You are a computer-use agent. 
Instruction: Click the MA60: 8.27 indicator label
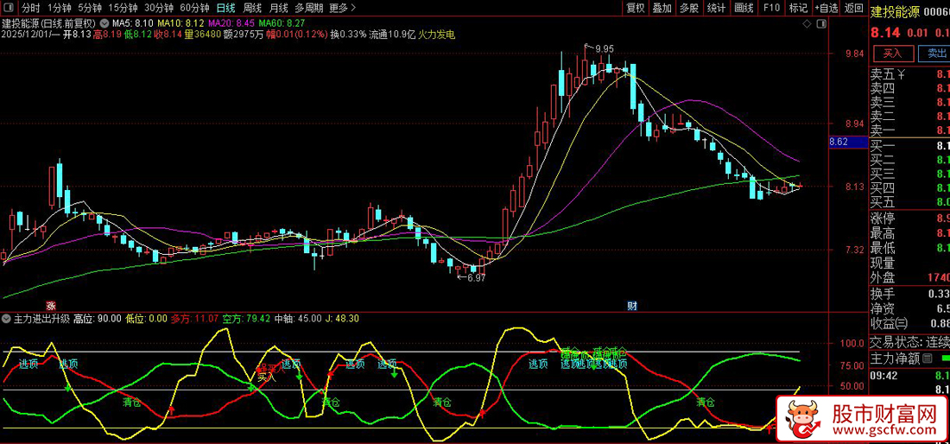[x=282, y=23]
